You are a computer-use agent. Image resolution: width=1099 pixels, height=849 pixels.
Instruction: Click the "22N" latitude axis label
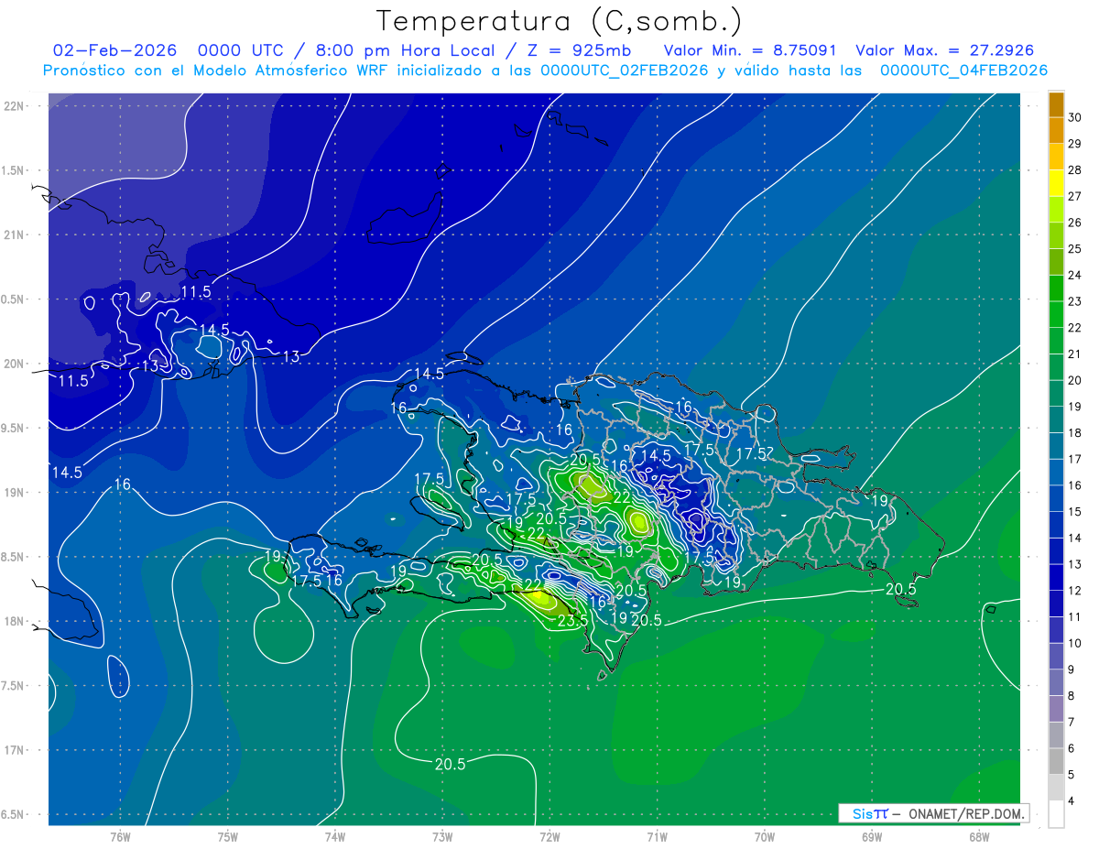14,105
